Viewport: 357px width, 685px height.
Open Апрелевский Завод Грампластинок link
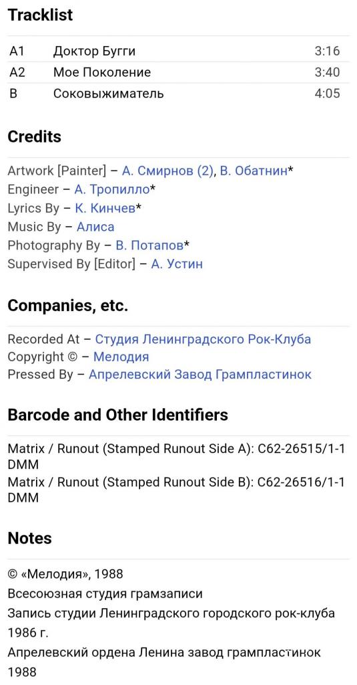[x=200, y=375]
